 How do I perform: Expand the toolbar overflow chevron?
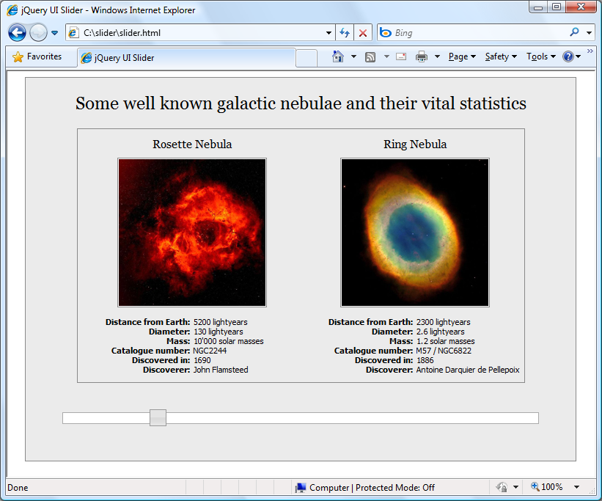(x=590, y=51)
